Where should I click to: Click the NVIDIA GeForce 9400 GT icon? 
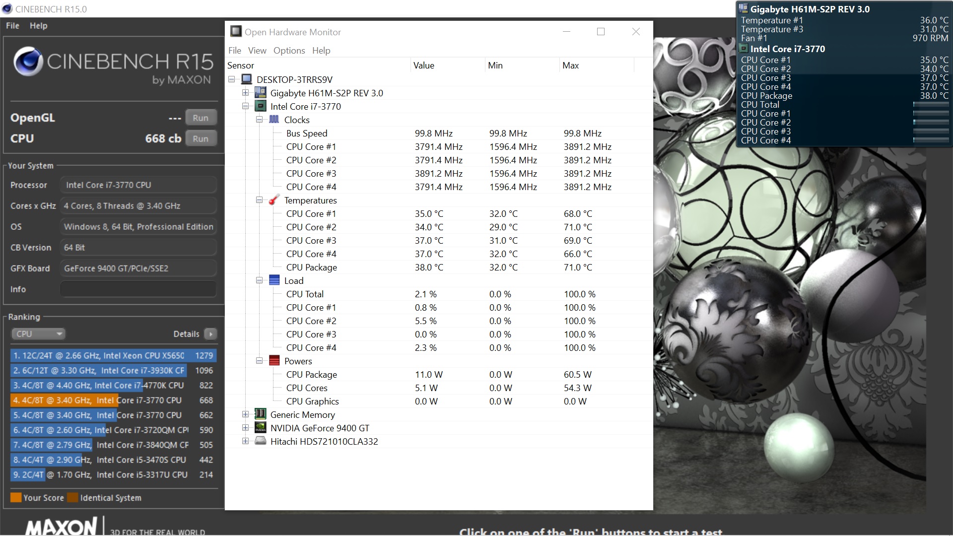coord(260,428)
